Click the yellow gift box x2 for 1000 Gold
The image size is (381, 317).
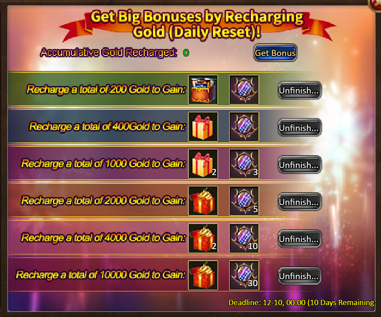[x=203, y=164]
